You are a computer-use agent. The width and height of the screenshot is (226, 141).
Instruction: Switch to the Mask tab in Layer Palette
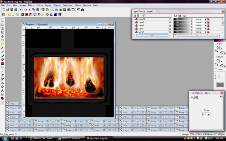[180, 16]
